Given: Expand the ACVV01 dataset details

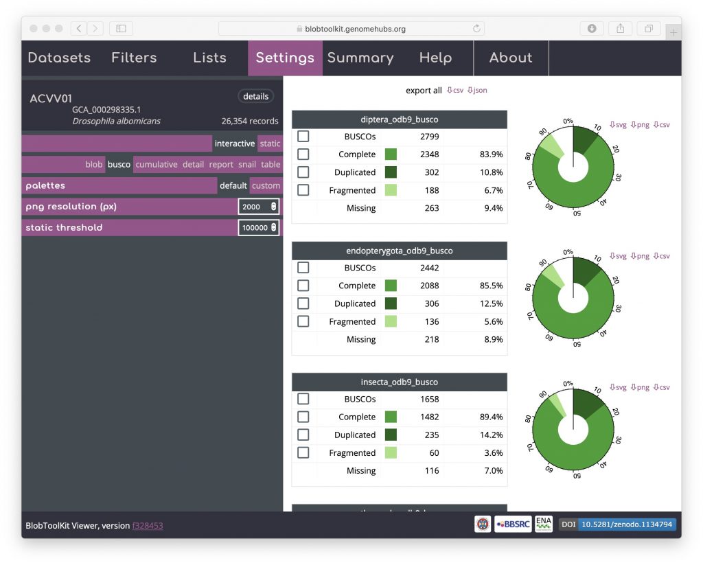Looking at the screenshot, I should 255,96.
